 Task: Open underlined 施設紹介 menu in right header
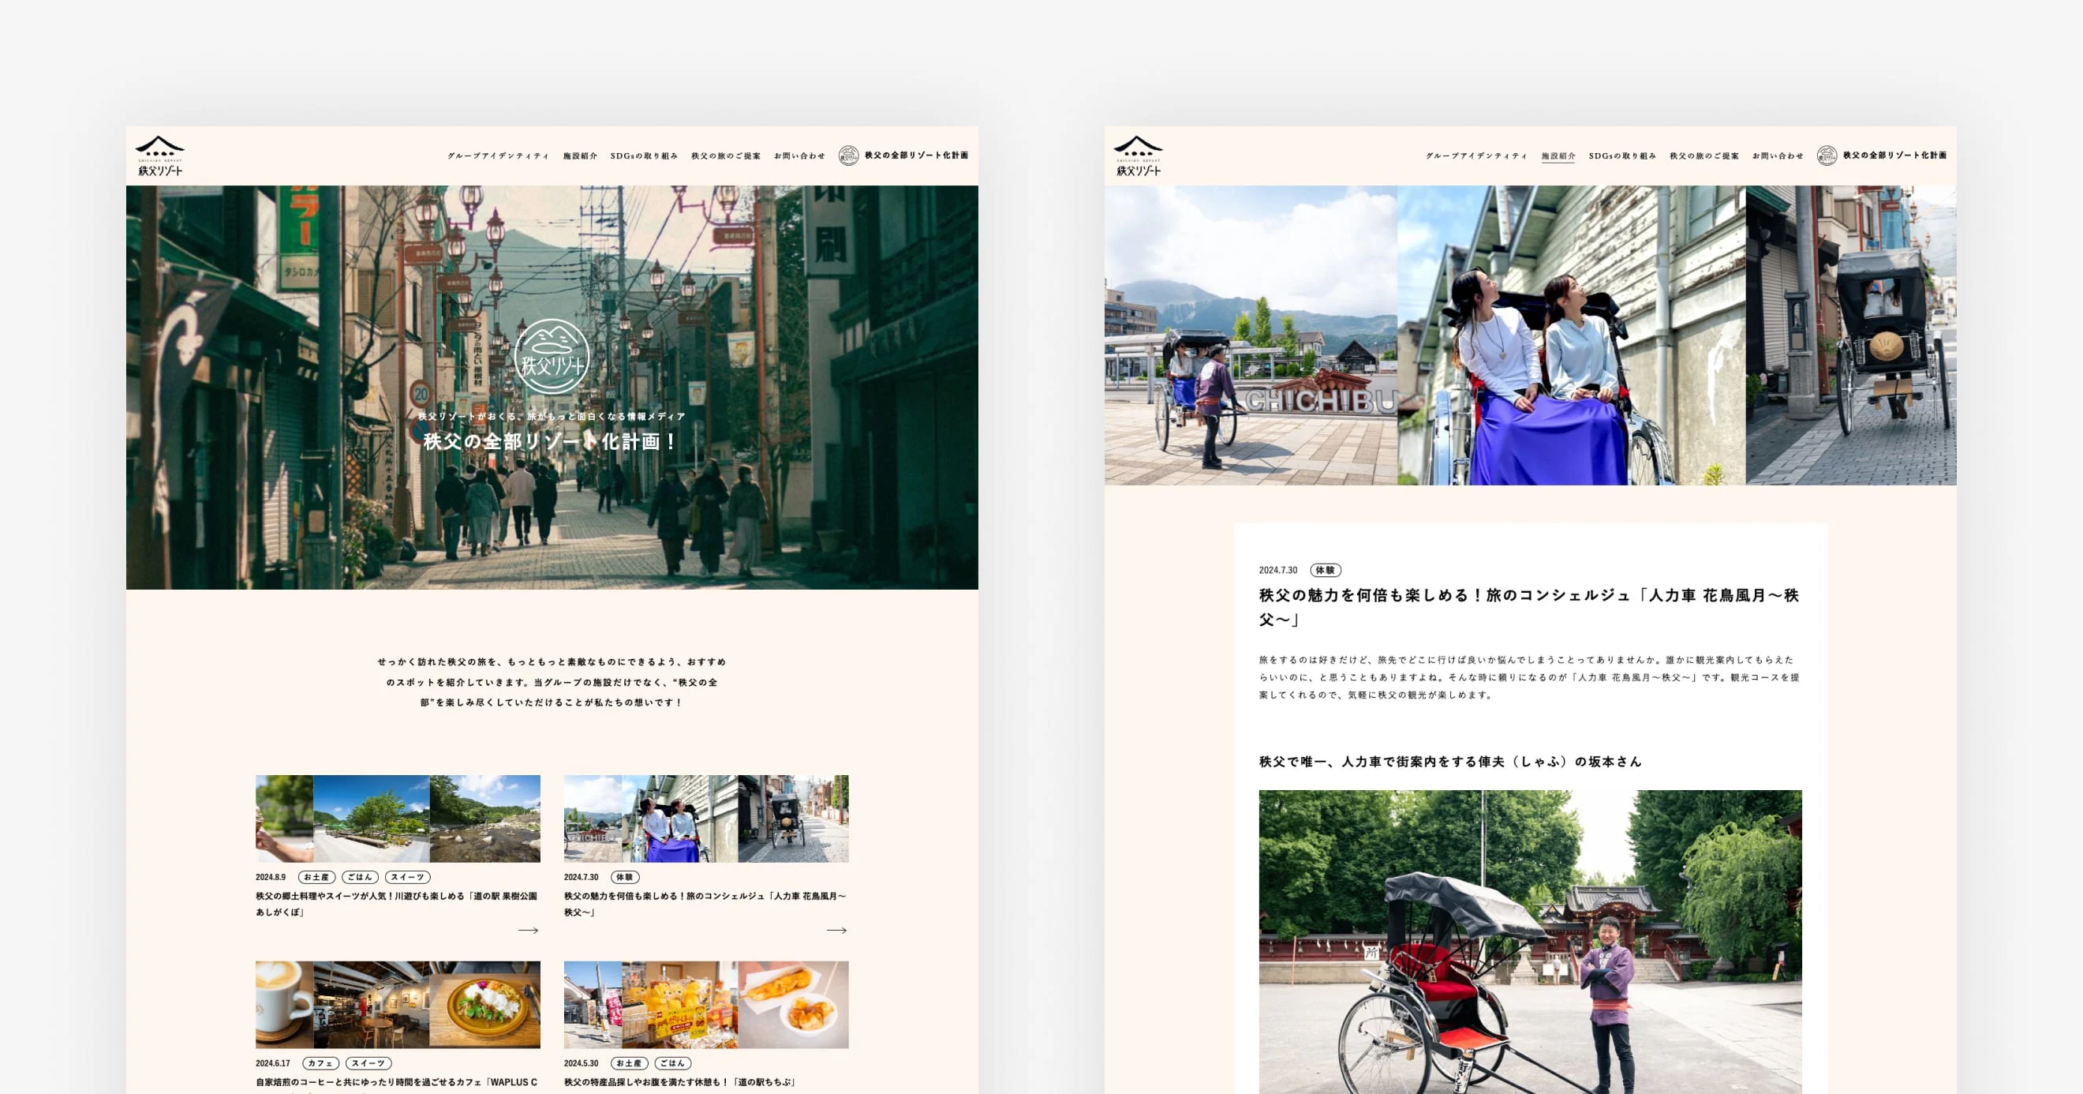(1558, 155)
